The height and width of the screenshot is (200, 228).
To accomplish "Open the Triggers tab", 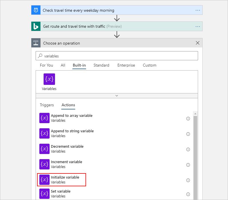I will point(47,105).
